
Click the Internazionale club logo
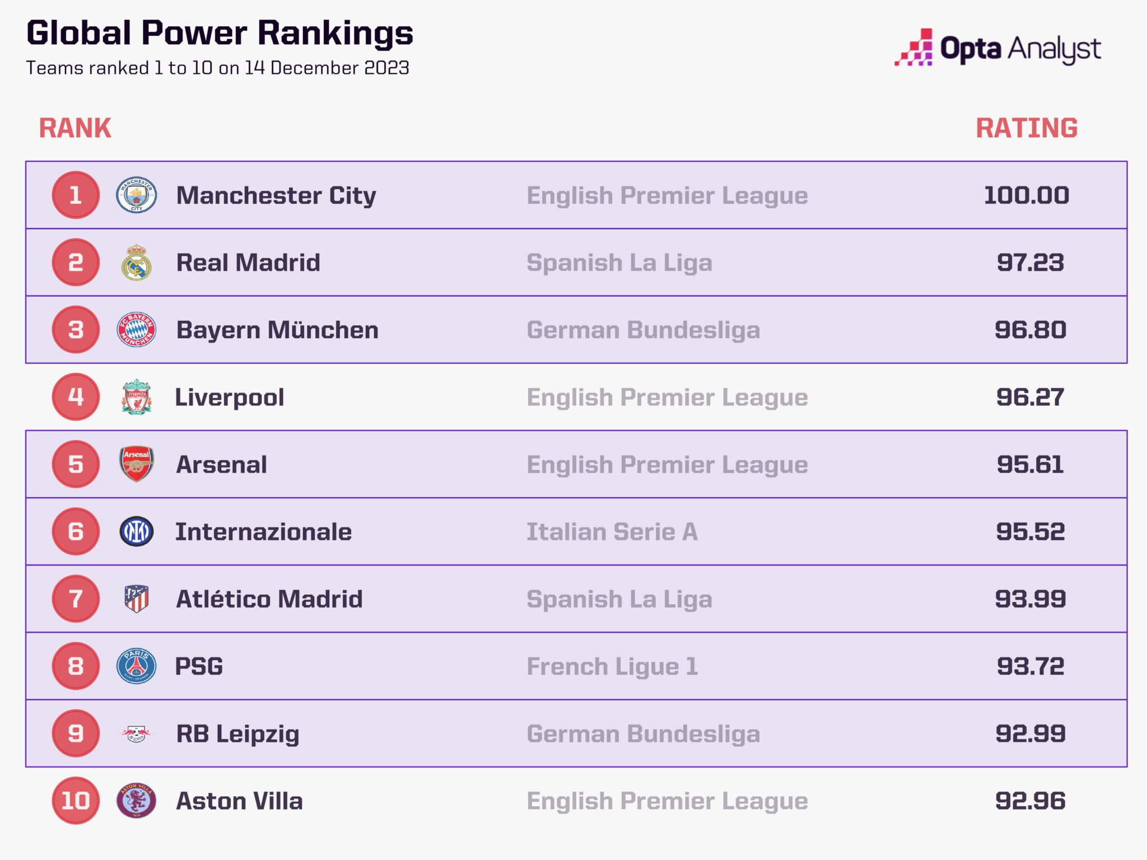[x=136, y=531]
